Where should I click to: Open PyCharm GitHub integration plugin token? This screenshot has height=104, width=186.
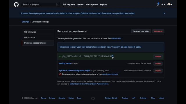click(x=74, y=70)
